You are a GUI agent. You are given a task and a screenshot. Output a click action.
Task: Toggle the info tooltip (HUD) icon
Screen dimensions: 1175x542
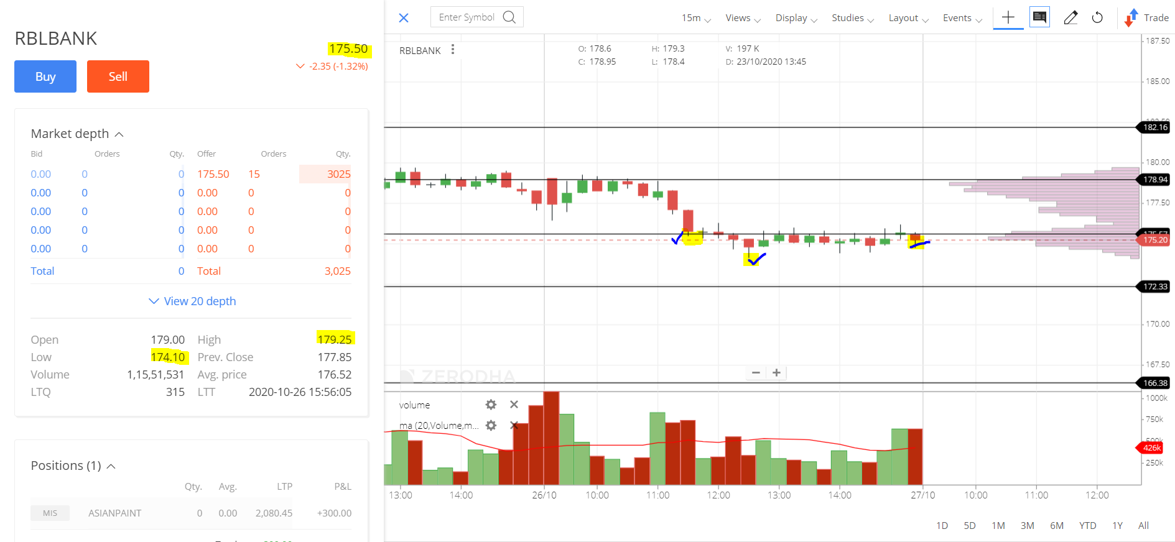pos(1039,17)
